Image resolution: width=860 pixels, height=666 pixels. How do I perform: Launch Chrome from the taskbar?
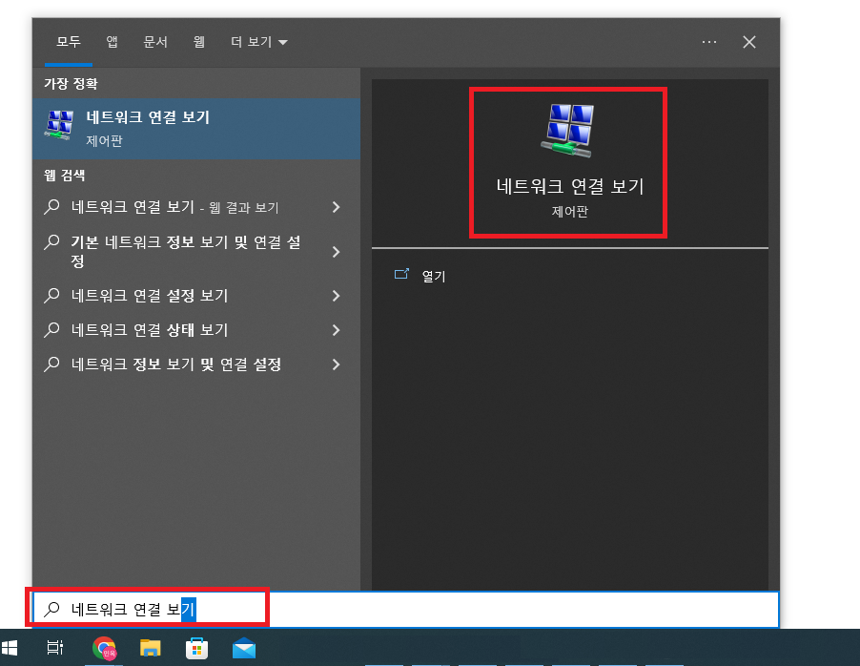105,649
